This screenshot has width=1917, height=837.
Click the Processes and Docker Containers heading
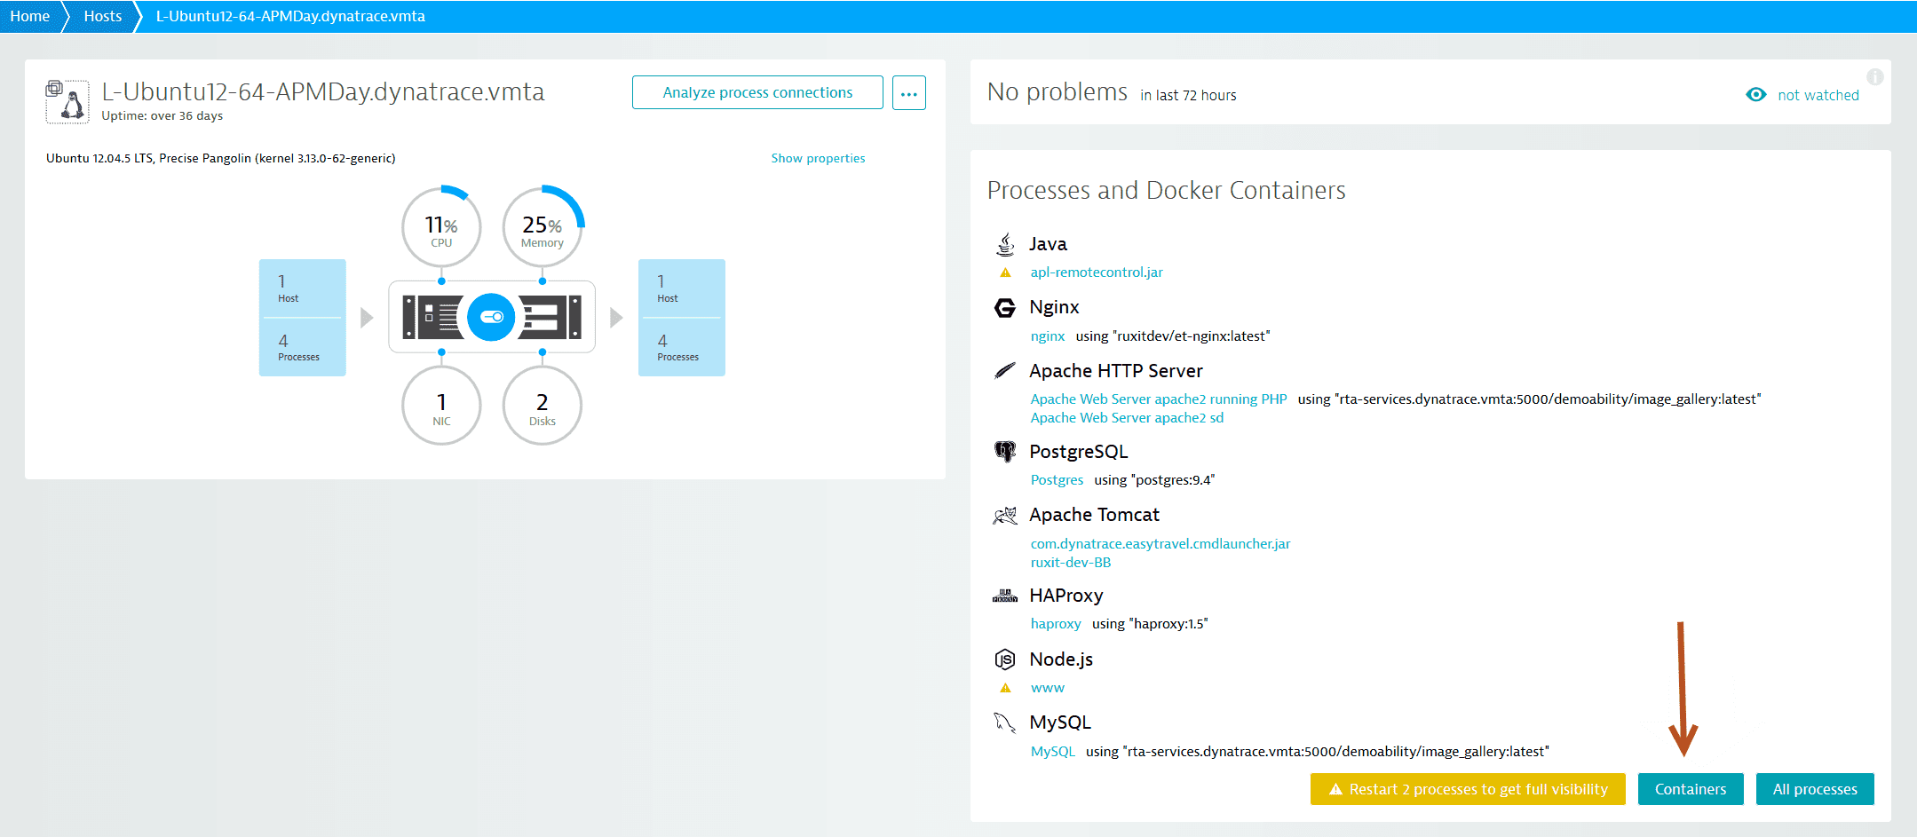1166,190
